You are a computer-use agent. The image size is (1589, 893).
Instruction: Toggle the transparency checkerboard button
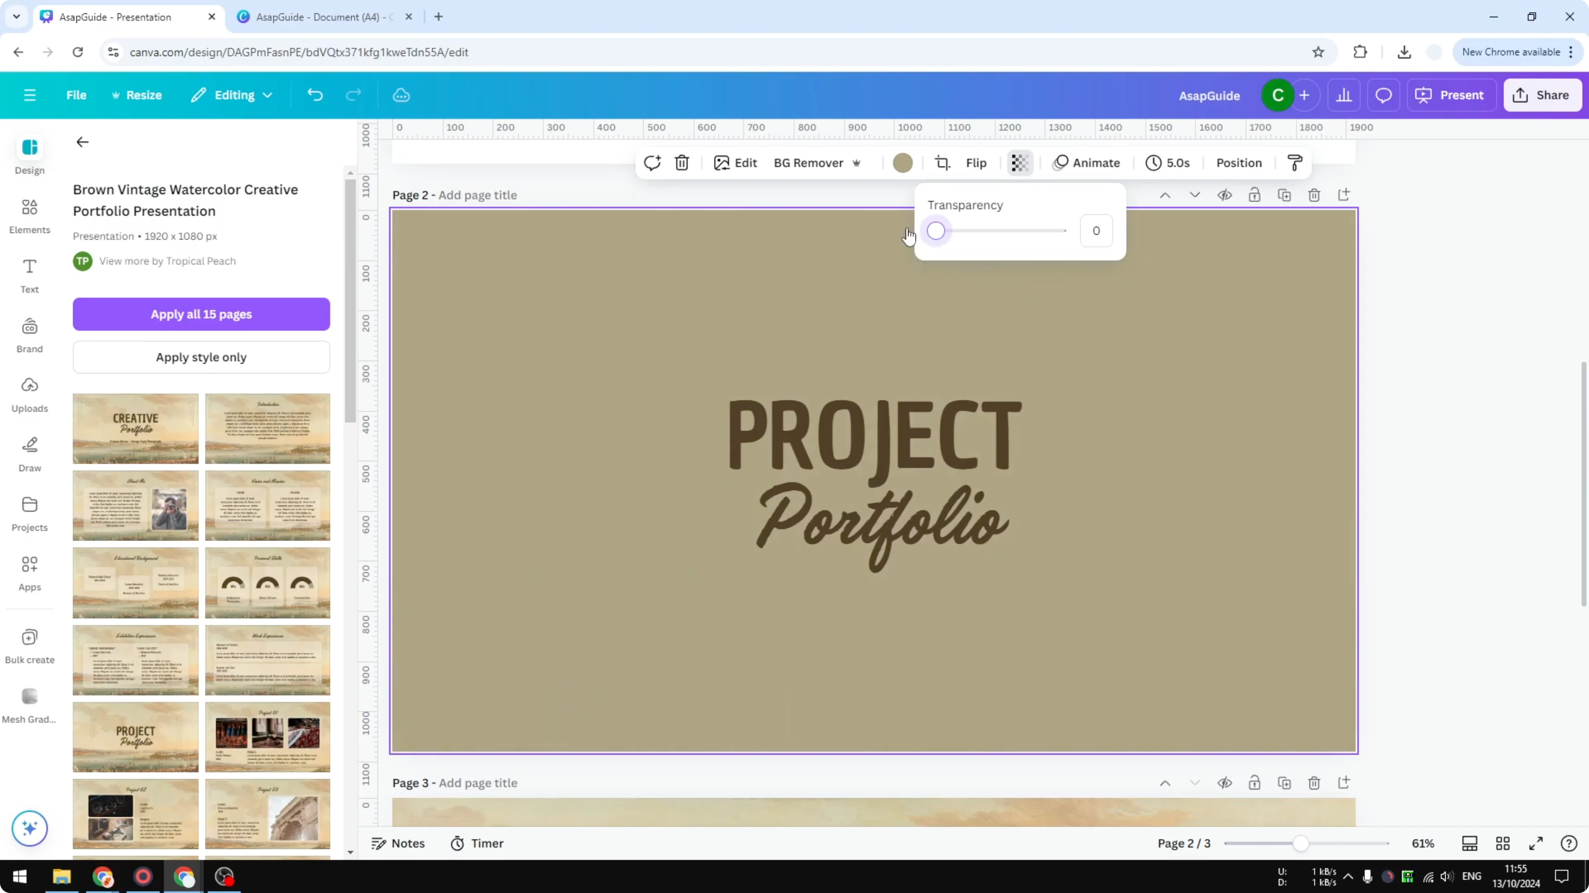pos(1019,163)
